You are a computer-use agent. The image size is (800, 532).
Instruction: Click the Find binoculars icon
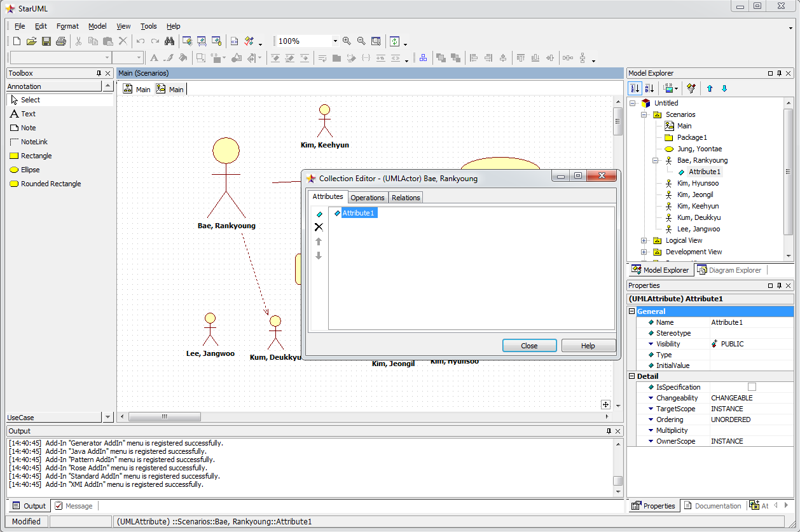point(169,41)
